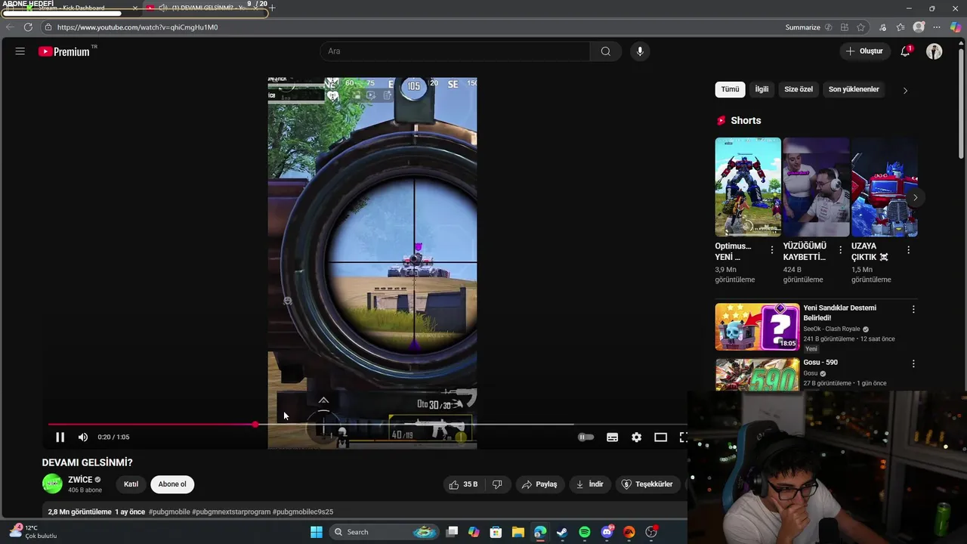The image size is (967, 544).
Task: Open options for Gosu - 590 video
Action: pos(913,363)
